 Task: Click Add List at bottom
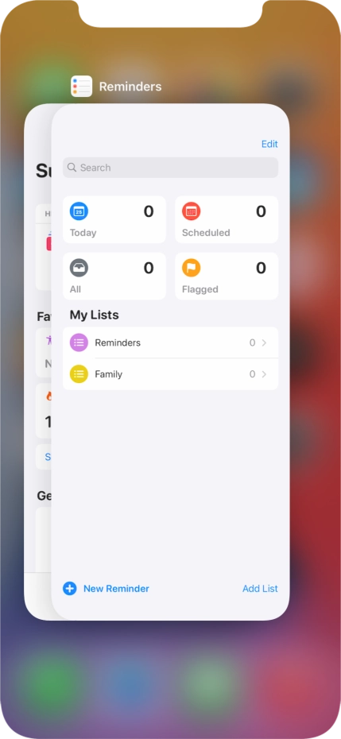[260, 588]
